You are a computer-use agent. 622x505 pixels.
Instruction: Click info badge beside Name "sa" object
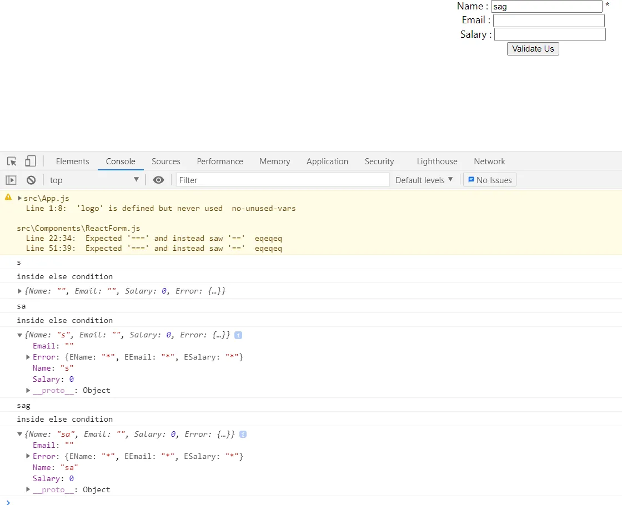tap(243, 435)
